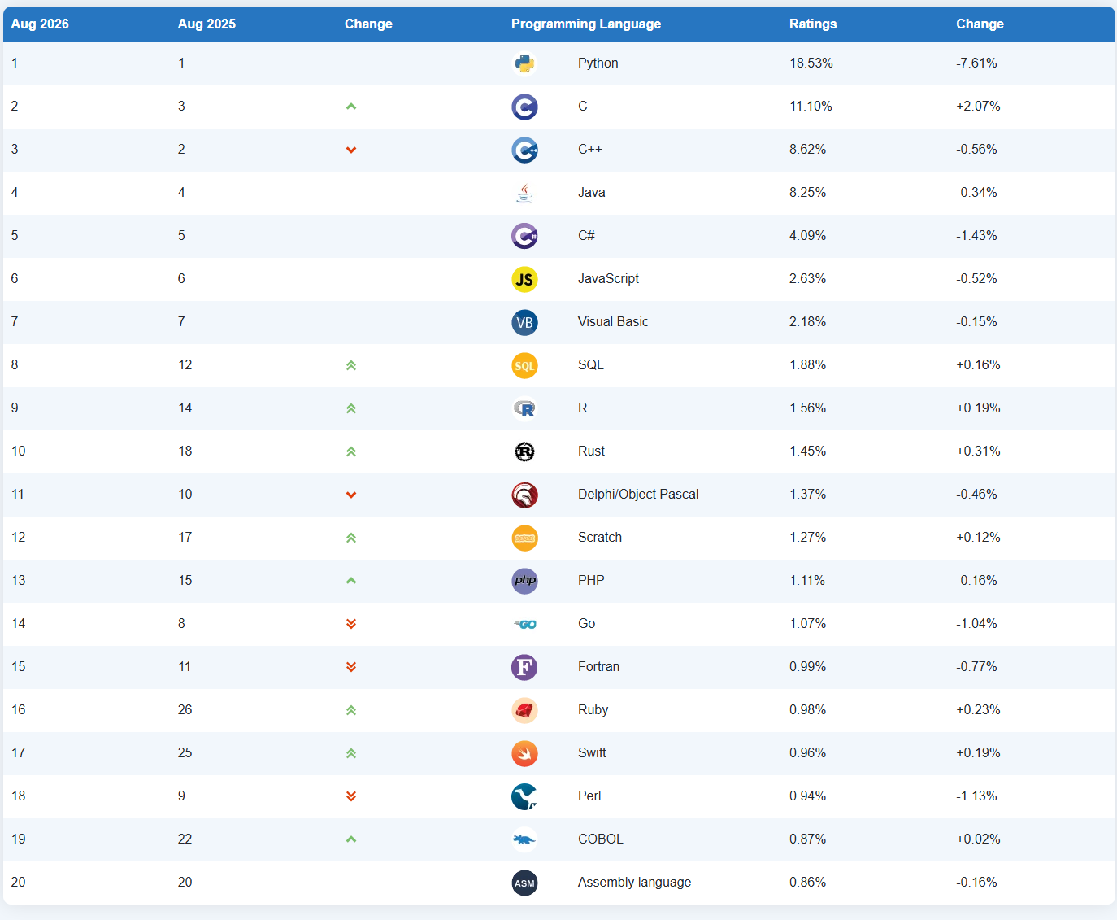The image size is (1117, 920).
Task: Click the green up arrow for C
Action: tap(351, 107)
